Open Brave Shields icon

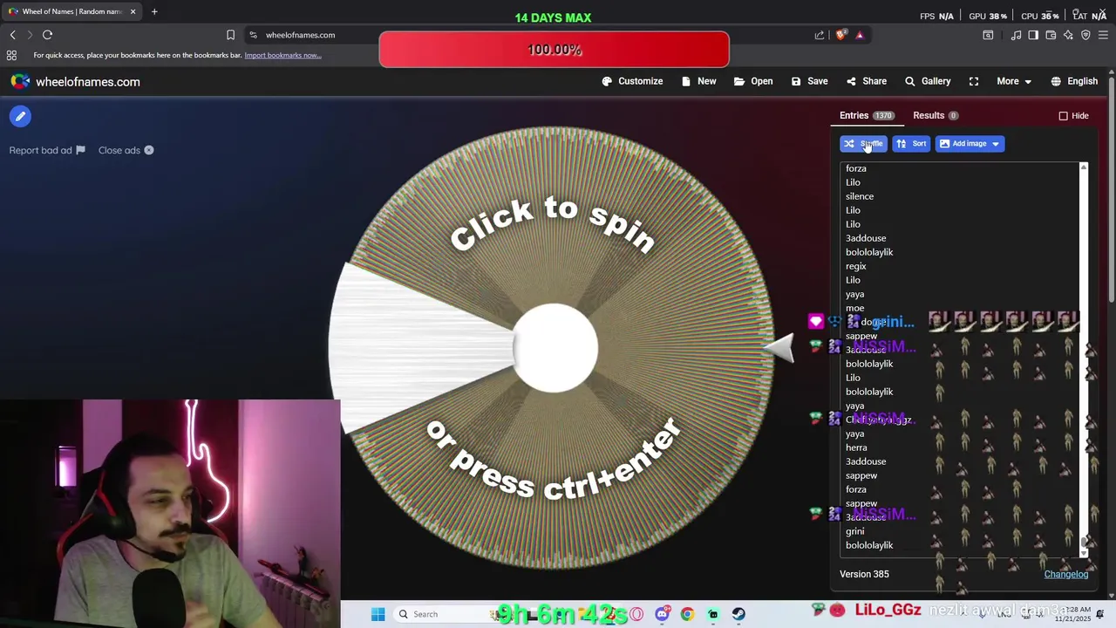point(841,35)
